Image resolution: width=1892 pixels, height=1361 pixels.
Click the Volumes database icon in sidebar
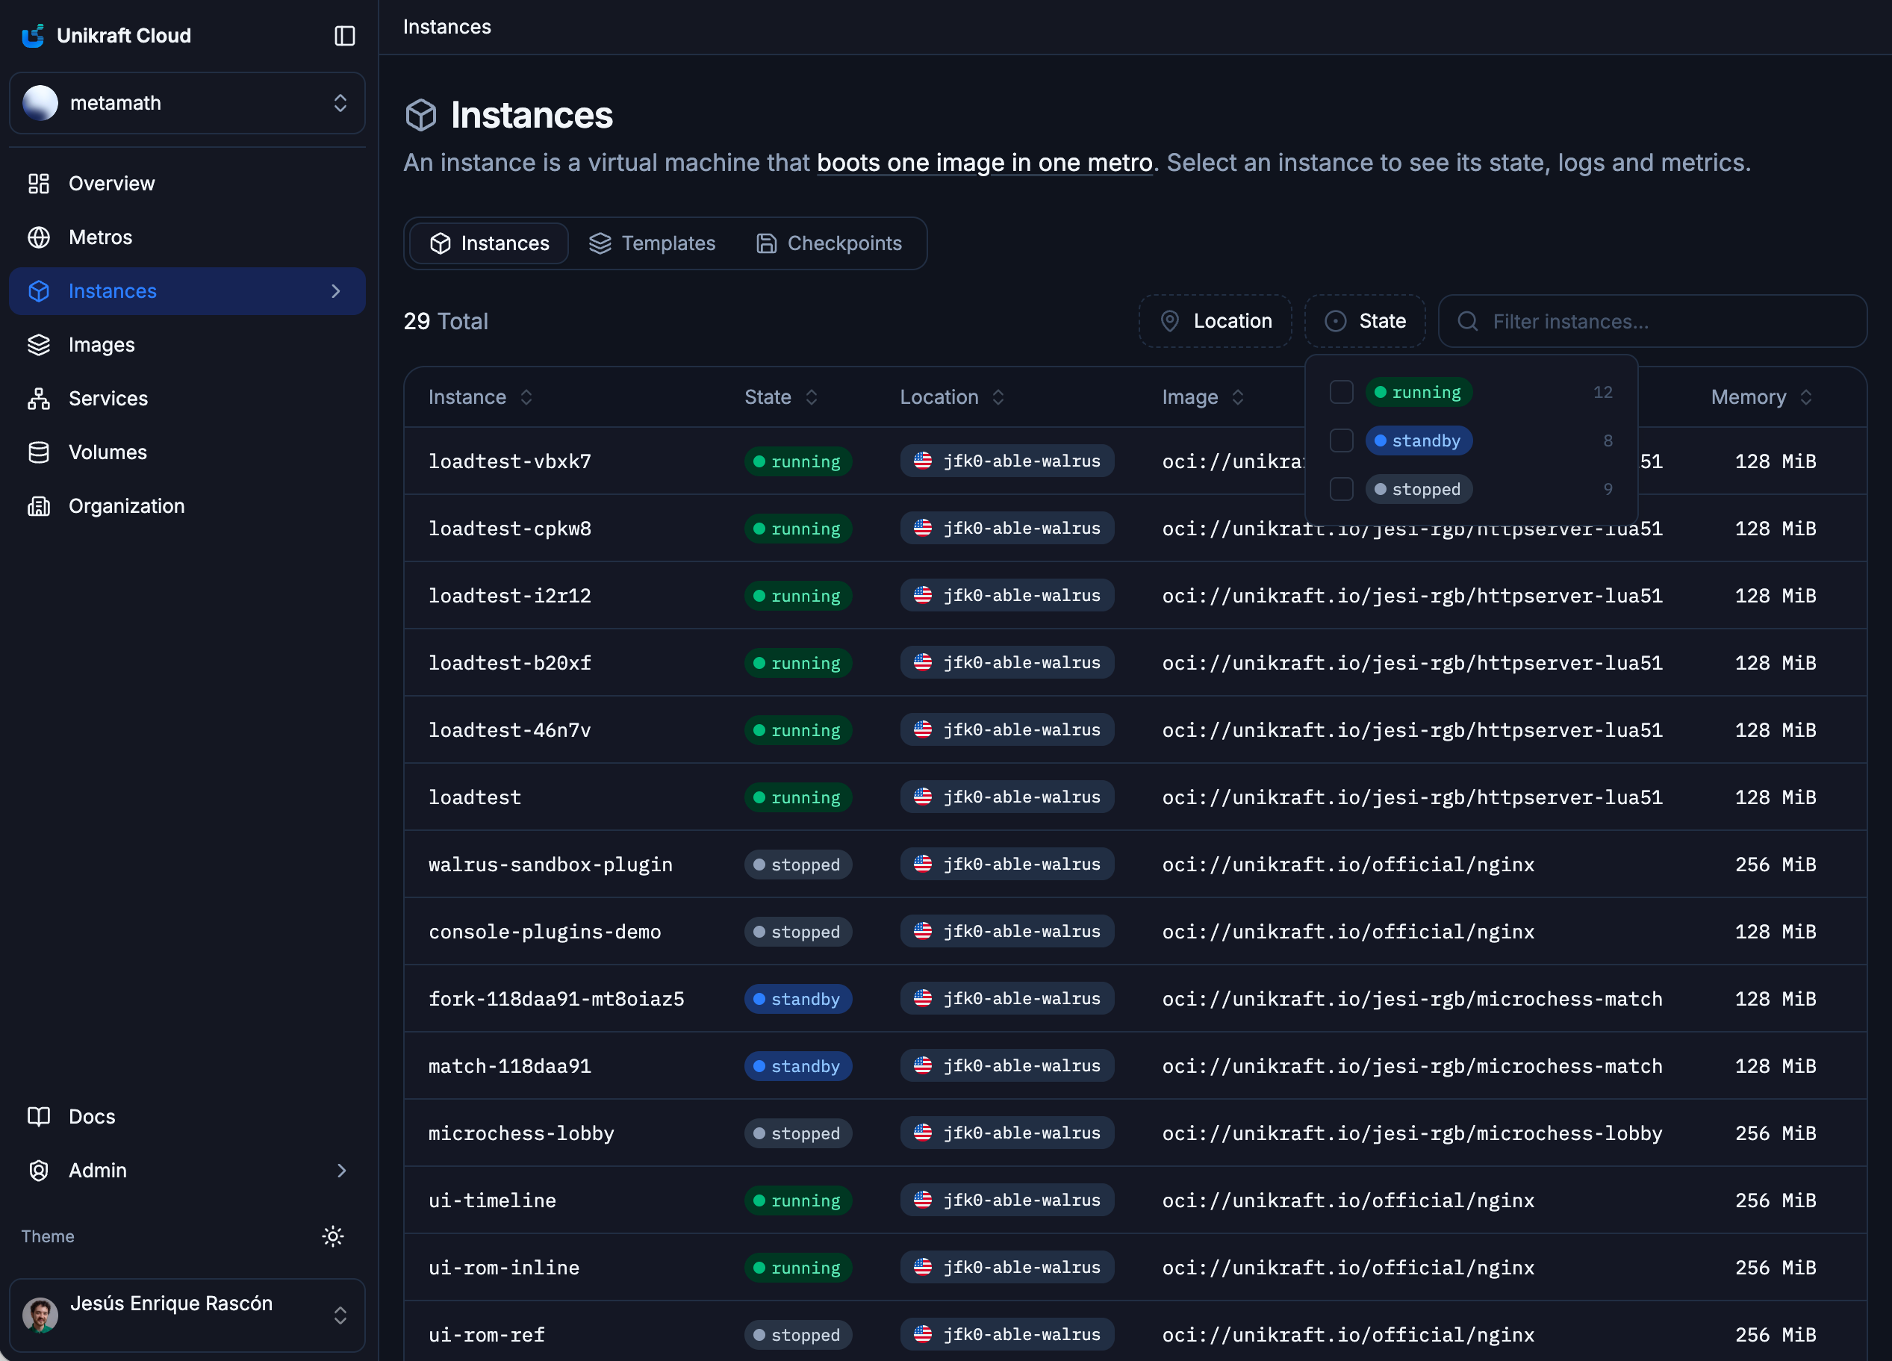pos(38,452)
